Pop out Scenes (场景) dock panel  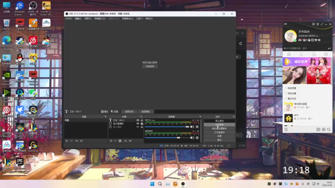(106, 117)
